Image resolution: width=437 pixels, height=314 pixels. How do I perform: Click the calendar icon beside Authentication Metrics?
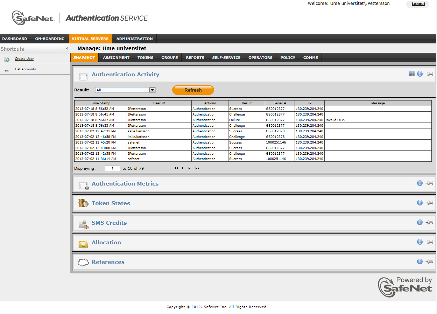tap(84, 186)
